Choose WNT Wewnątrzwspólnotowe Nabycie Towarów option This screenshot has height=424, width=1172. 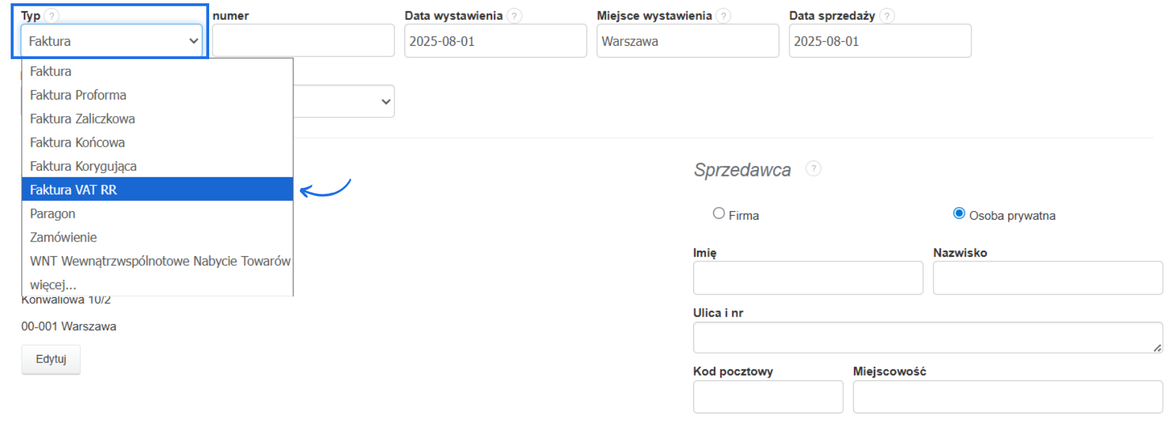point(157,261)
